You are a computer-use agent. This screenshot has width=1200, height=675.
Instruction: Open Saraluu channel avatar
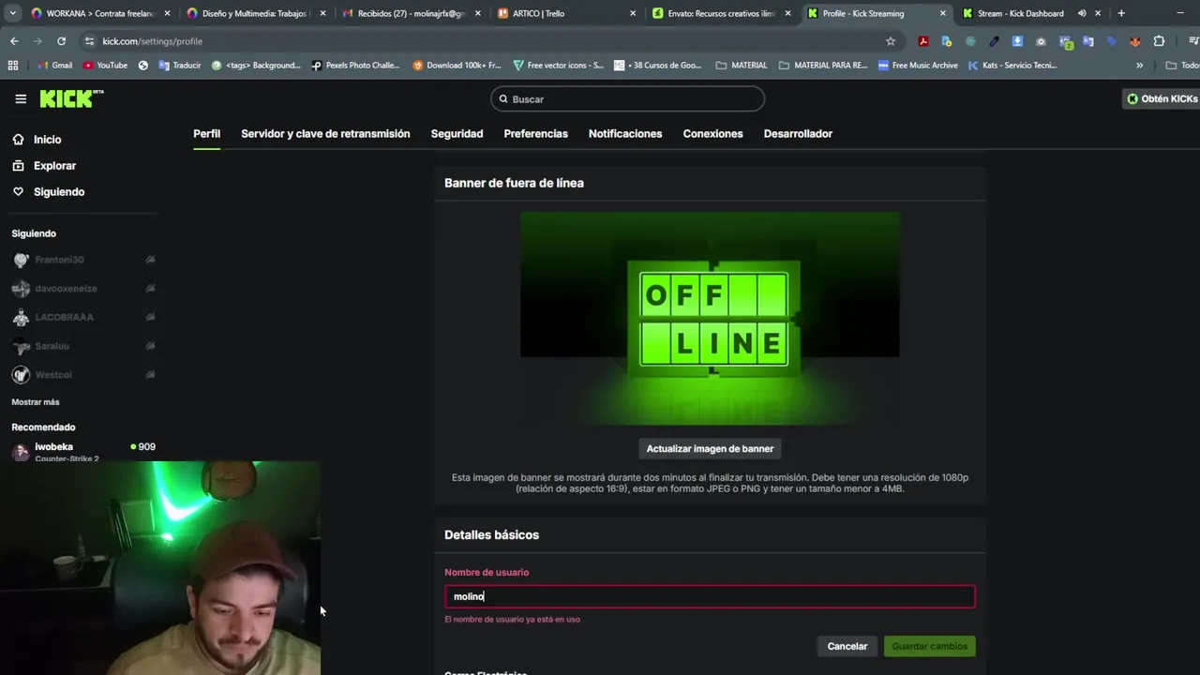tap(21, 346)
